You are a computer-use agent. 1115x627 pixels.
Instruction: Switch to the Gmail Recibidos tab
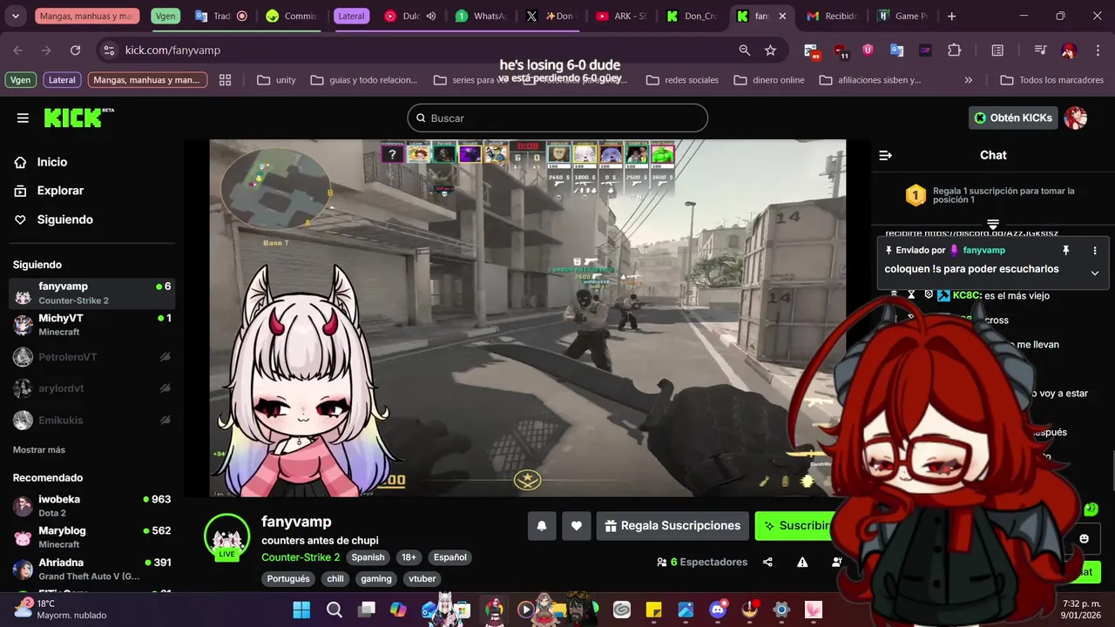[x=833, y=16]
